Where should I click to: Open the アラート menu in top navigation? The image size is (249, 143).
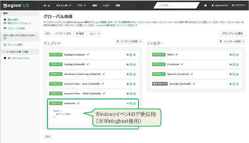coord(82,5)
